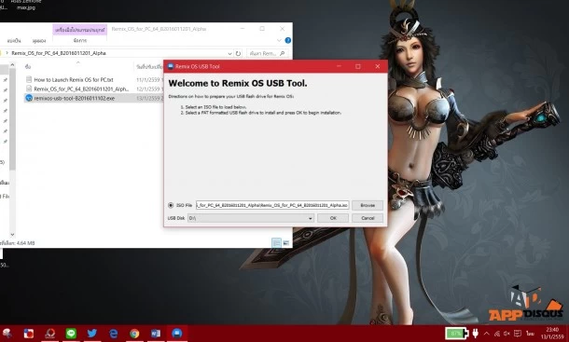Click the remixos-usb-tool exe icon
569x342 pixels.
click(x=29, y=98)
